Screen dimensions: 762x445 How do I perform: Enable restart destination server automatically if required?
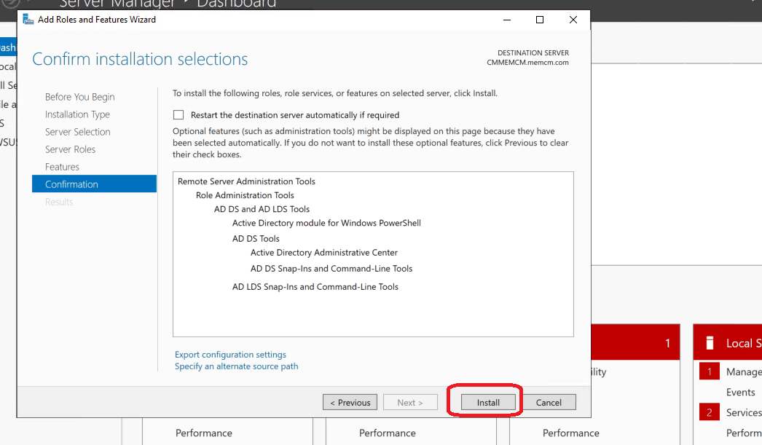pos(178,114)
